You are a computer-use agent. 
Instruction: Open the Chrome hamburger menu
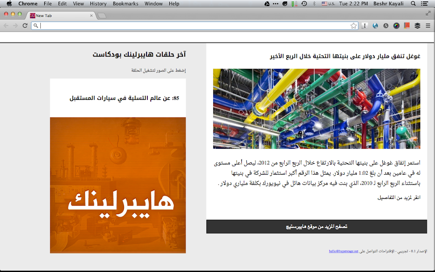428,25
